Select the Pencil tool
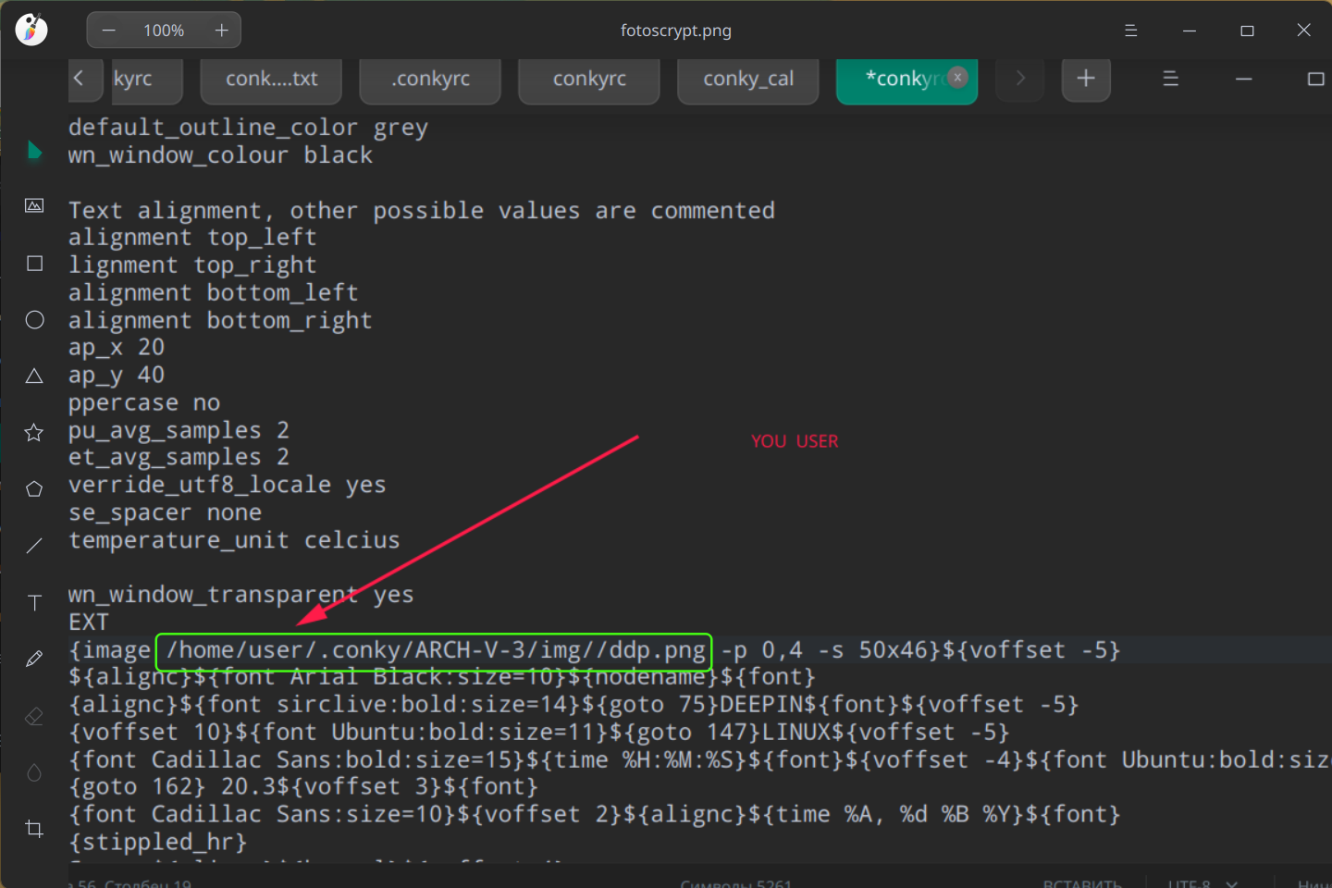This screenshot has height=888, width=1332. pyautogui.click(x=34, y=659)
